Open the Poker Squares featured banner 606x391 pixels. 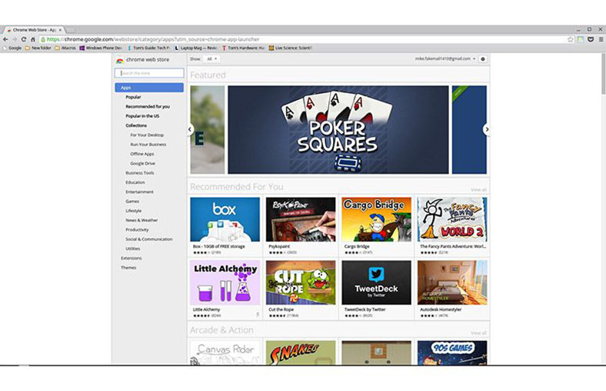[338, 129]
